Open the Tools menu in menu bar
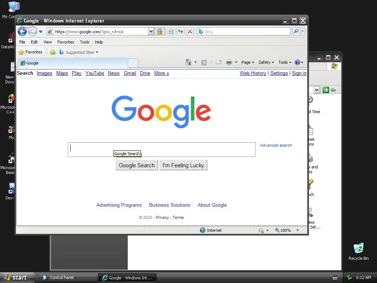377x283 pixels. [85, 42]
